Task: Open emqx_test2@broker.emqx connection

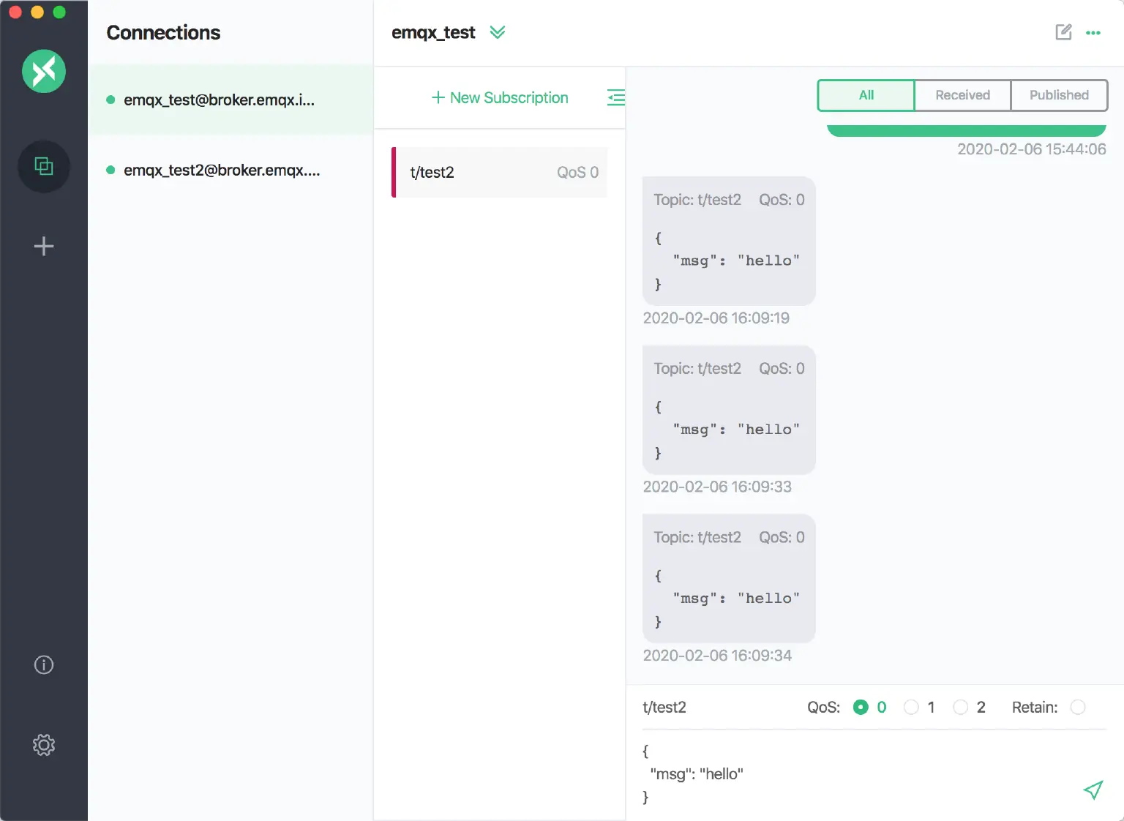Action: [222, 170]
